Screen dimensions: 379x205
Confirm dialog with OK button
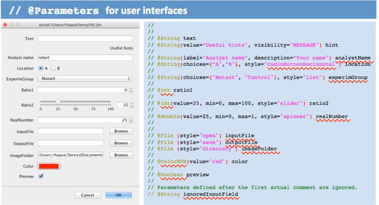118,195
